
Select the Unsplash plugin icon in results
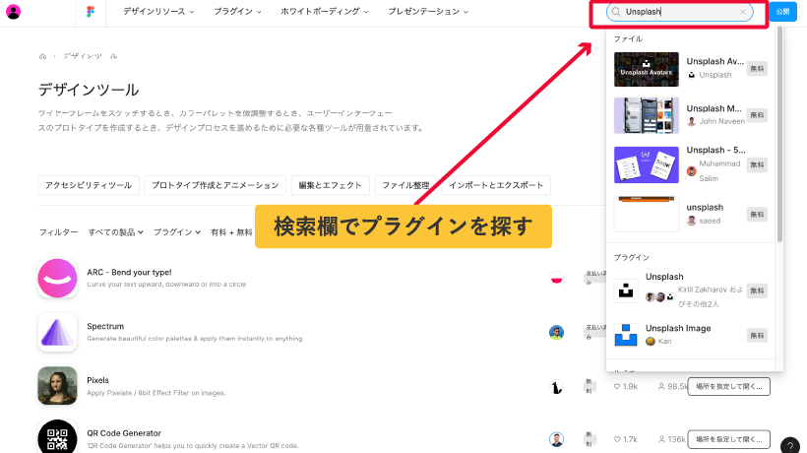tap(626, 291)
